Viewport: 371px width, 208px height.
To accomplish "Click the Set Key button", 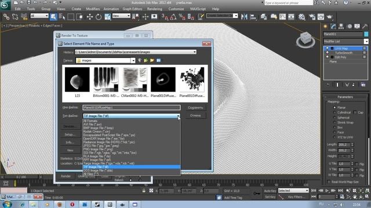I will pyautogui.click(x=270, y=196).
